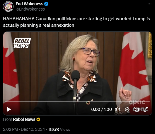Click the 0:00 / 1:00 time display
The image size is (155, 134).
click(101, 109)
